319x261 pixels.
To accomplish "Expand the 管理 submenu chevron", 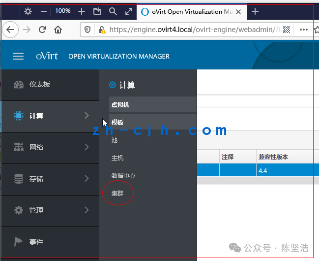I will (x=87, y=210).
